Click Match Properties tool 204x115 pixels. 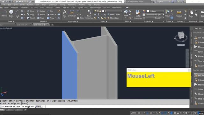click(138, 14)
